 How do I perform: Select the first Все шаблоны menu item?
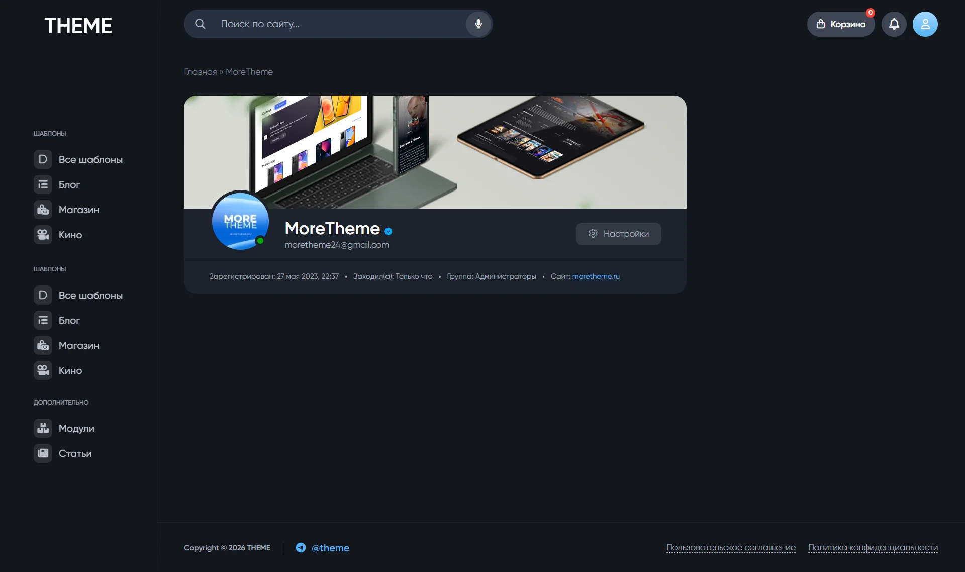78,159
